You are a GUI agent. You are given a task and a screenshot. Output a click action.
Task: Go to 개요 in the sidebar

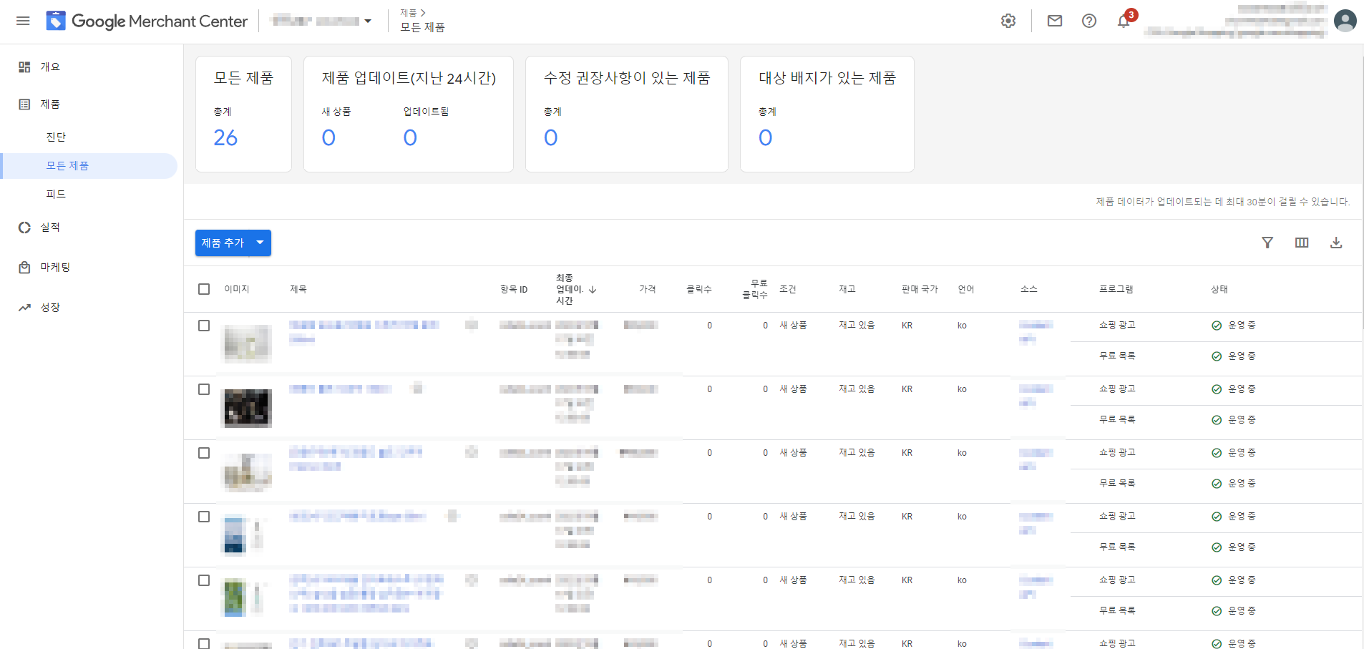(50, 67)
